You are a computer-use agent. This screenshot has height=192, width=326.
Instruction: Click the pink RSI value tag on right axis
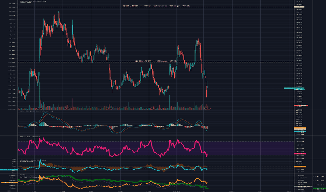tap(300, 154)
